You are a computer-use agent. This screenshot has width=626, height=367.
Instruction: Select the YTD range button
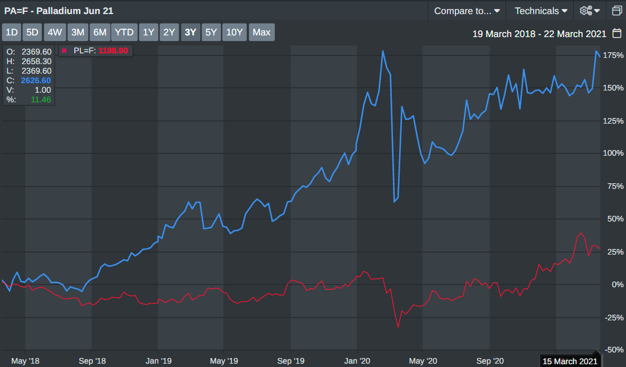pyautogui.click(x=124, y=32)
